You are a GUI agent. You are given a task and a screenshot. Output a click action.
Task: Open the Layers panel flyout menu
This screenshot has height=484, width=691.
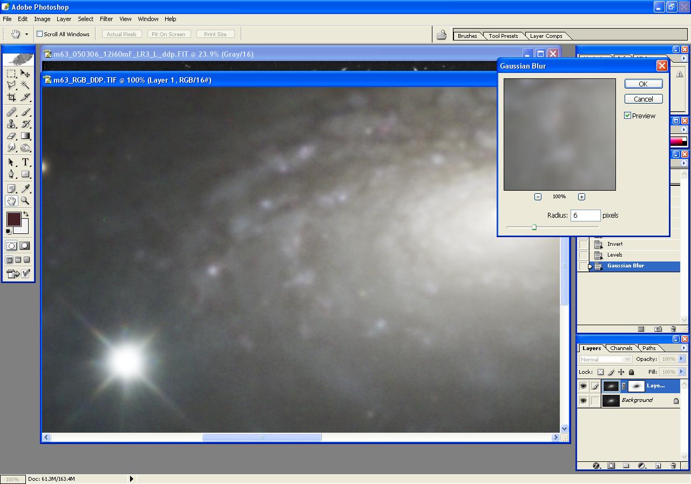point(684,348)
